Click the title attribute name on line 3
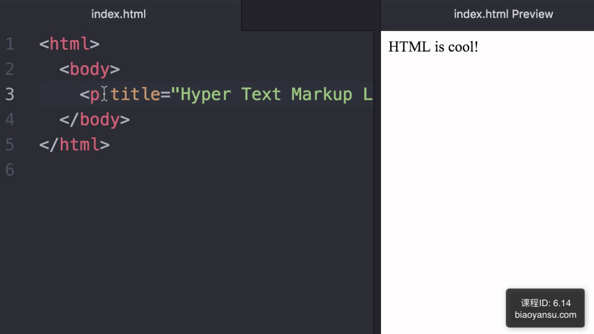This screenshot has height=334, width=594. tap(135, 95)
